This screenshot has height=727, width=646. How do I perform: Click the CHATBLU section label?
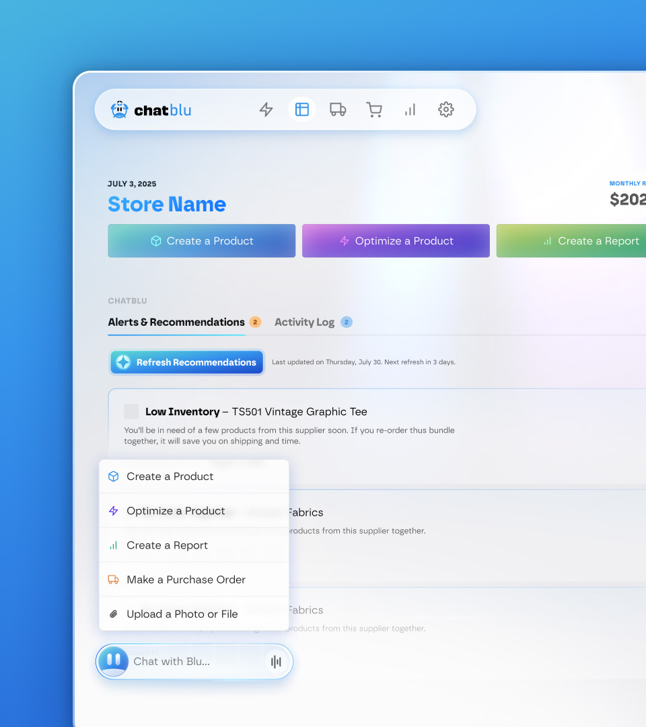[x=127, y=301]
